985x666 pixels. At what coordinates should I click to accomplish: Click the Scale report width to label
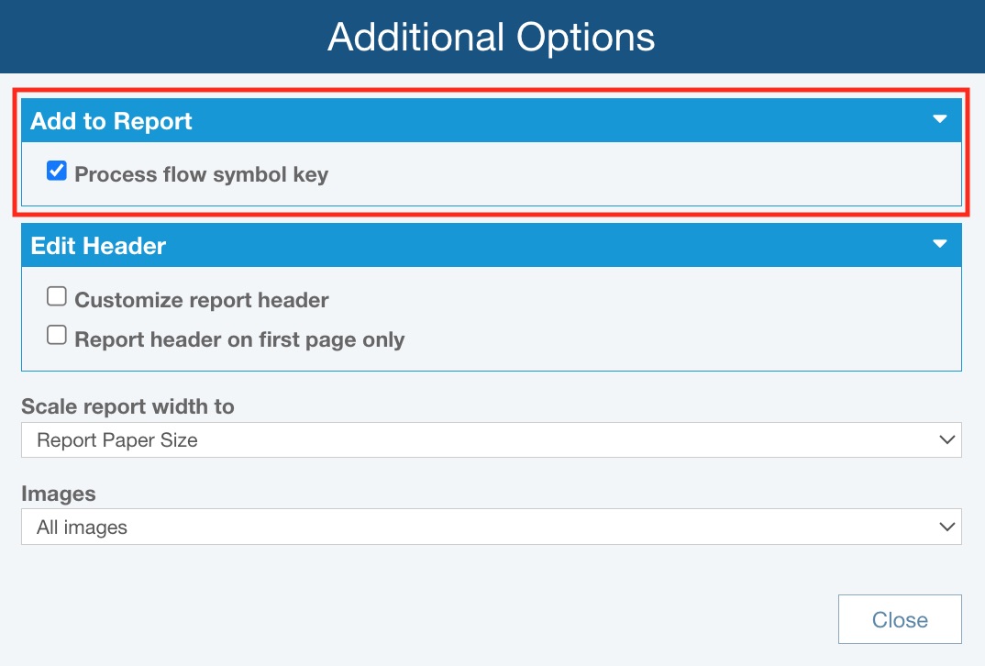click(x=127, y=406)
